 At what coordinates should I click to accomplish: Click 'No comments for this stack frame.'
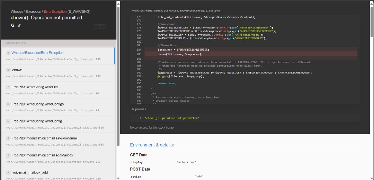coord(152,128)
